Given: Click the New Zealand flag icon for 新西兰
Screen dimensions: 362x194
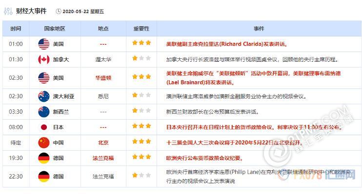Looking at the screenshot, I should [x=43, y=112].
